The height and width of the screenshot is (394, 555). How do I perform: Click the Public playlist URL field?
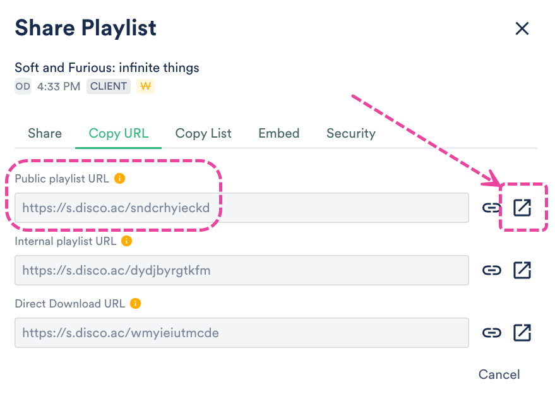tap(241, 208)
